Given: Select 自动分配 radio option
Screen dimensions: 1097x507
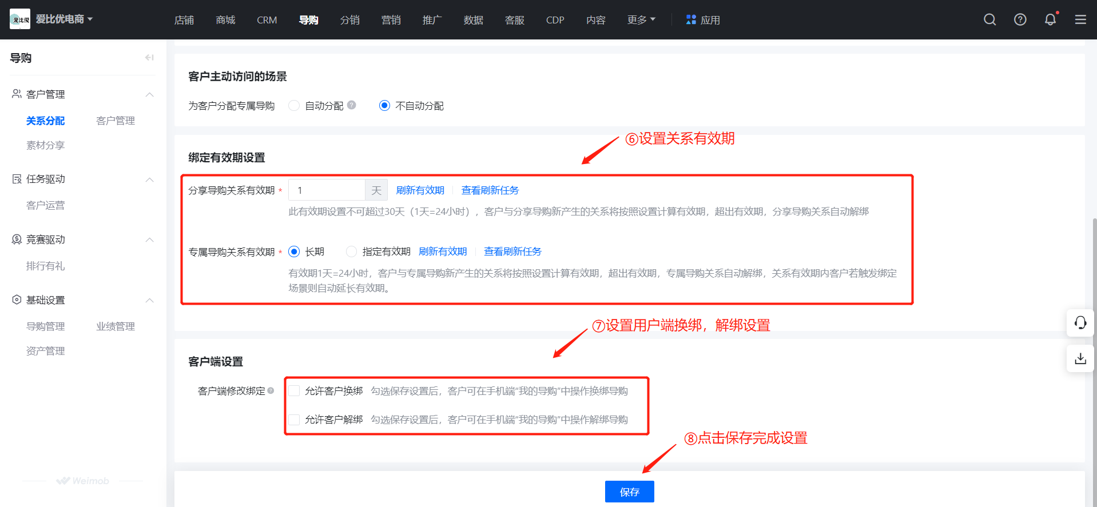Looking at the screenshot, I should [x=294, y=106].
